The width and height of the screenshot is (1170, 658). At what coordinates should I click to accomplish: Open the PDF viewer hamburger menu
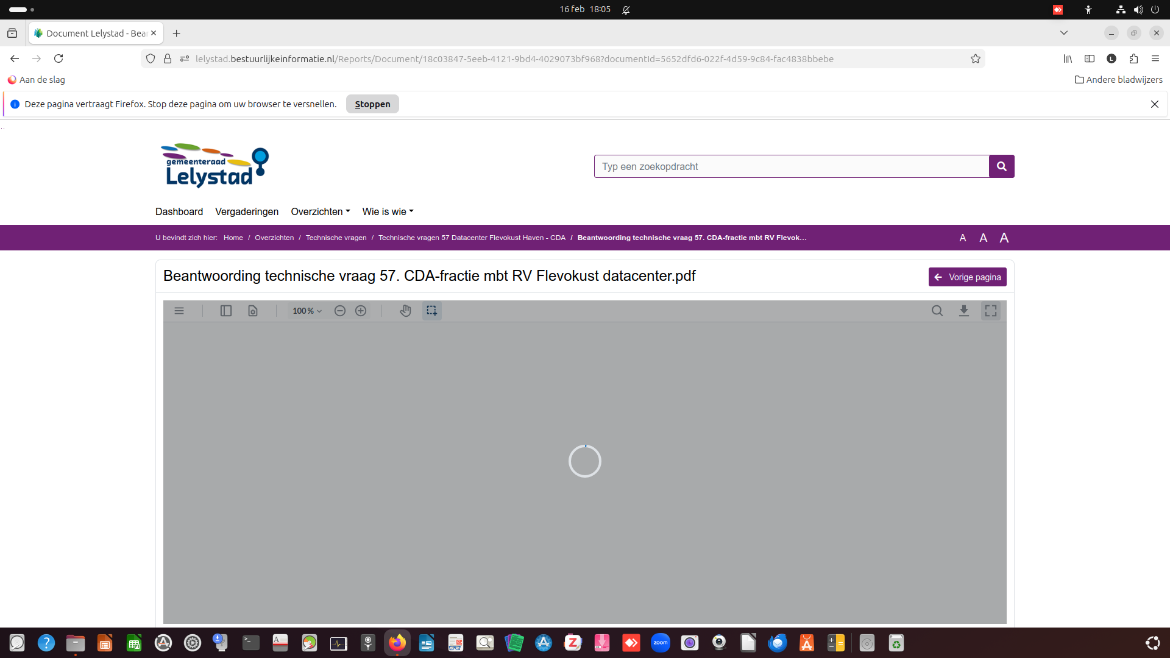tap(179, 311)
